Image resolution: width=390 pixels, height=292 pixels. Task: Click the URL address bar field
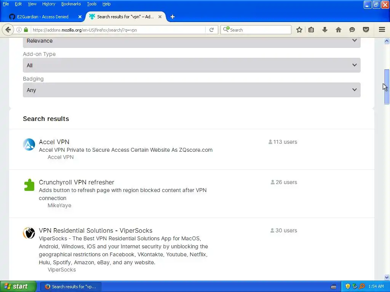coord(118,30)
